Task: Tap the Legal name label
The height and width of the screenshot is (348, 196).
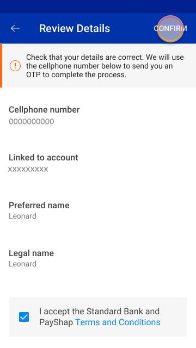Action: (32, 253)
